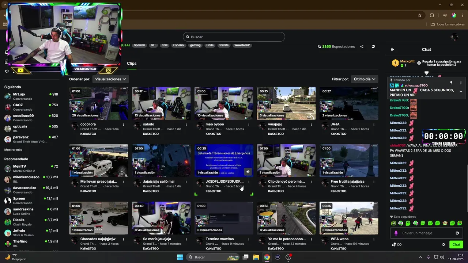Open options menu for JAJA clip
Screen dimensions: 468x263
tap(374, 125)
